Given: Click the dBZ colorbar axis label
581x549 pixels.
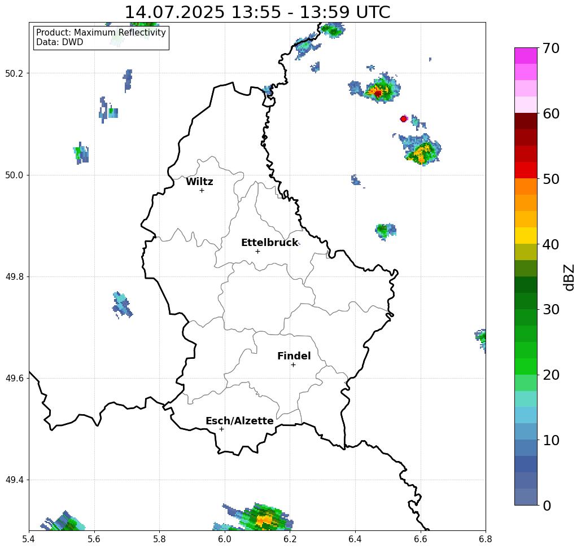Looking at the screenshot, I should [569, 277].
